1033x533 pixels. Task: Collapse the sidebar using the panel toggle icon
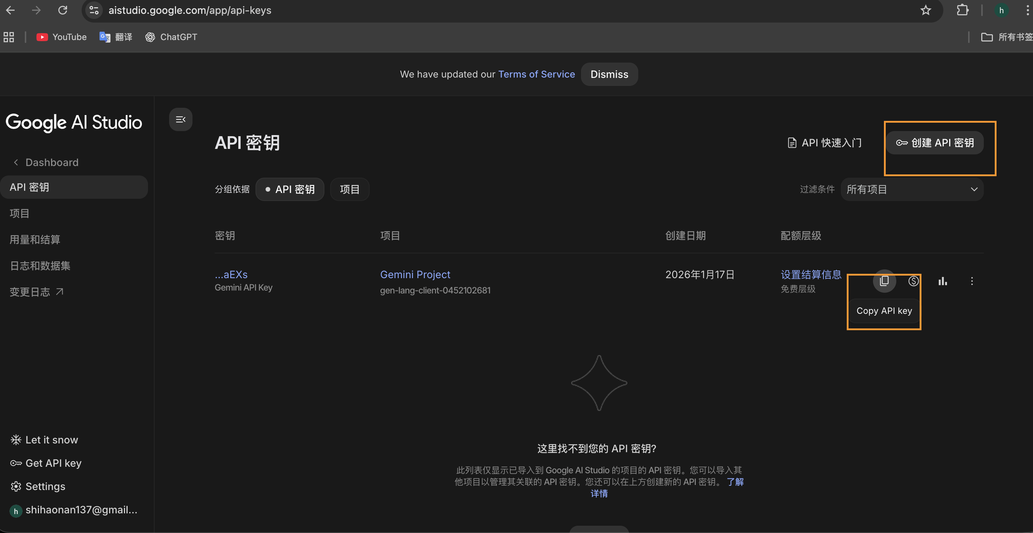pyautogui.click(x=180, y=119)
